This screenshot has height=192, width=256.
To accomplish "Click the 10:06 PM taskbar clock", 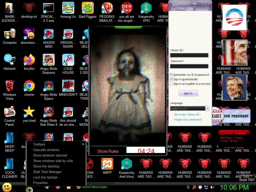I will pos(234,187).
